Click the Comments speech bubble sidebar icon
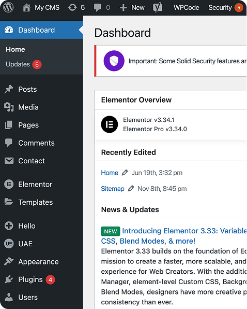Screen dimensions: 247x309 point(9,143)
